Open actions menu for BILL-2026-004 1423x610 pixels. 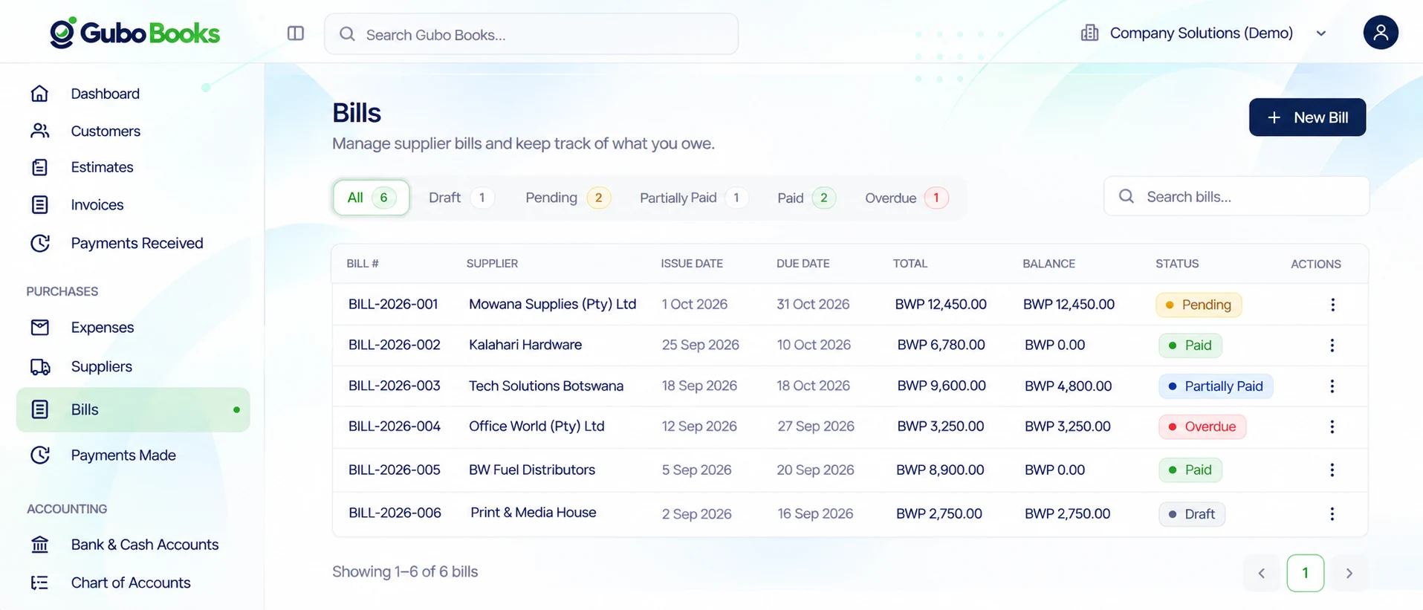(1332, 426)
